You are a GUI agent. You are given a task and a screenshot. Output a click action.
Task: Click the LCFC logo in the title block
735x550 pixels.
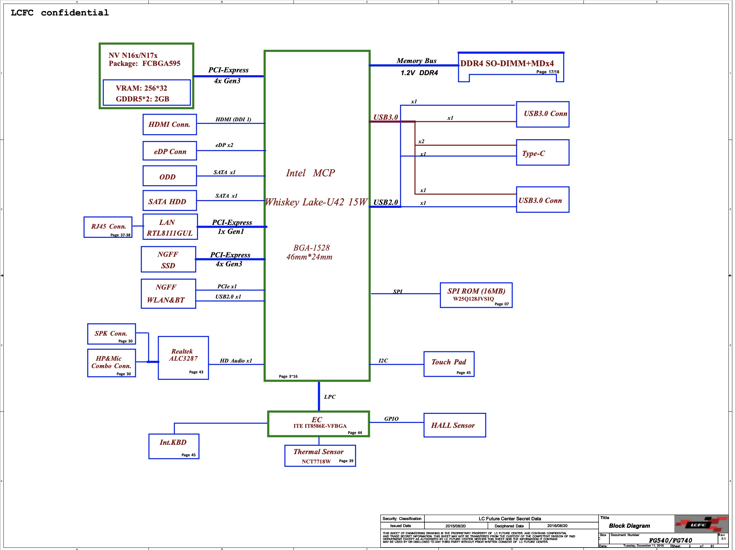point(701,524)
